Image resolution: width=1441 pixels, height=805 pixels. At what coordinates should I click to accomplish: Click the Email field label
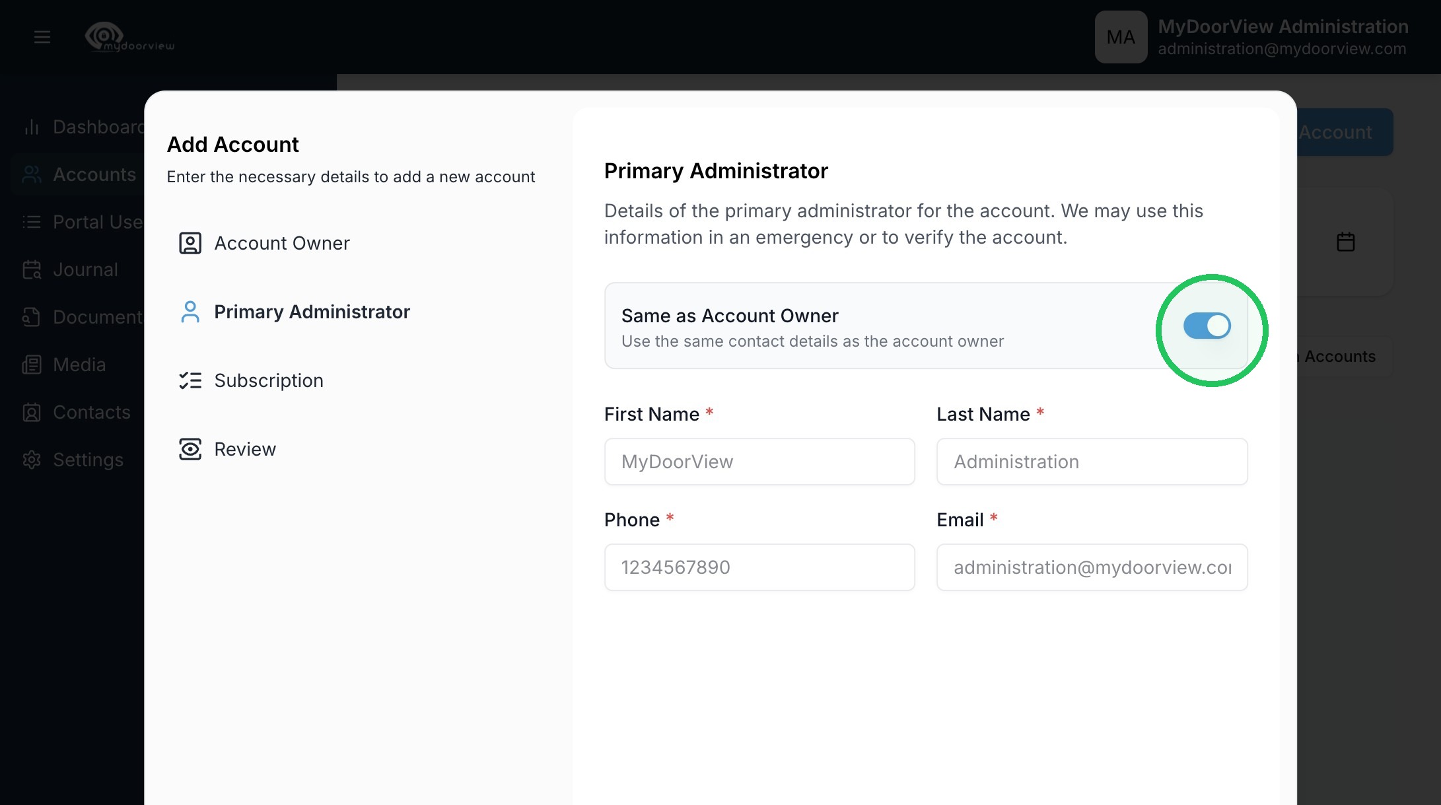point(960,520)
